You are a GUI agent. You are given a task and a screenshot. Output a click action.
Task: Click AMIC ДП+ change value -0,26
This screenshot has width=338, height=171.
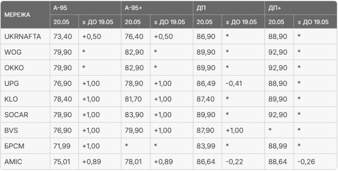[306, 162]
